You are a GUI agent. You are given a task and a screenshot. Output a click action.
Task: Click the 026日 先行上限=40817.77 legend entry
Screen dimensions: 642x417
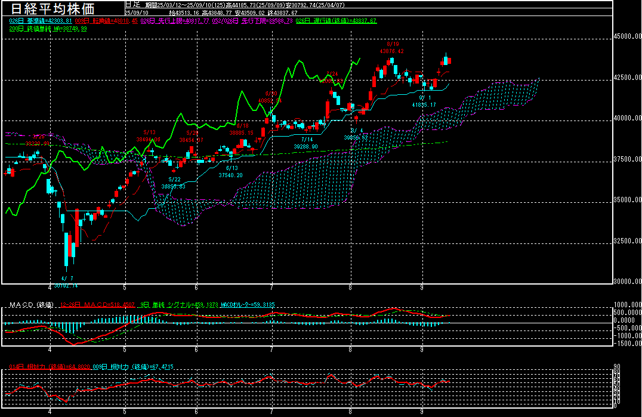click(175, 20)
